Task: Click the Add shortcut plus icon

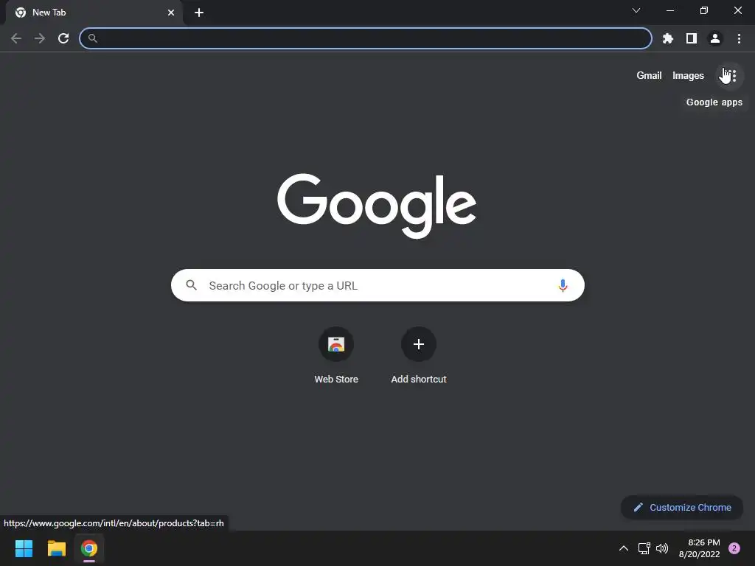Action: [x=419, y=344]
